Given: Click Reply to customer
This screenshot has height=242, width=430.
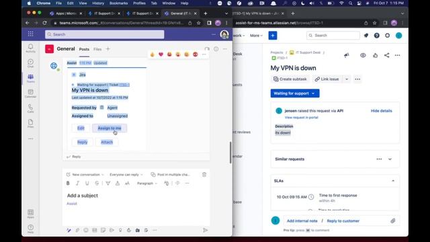Looking at the screenshot, I should pos(343,221).
